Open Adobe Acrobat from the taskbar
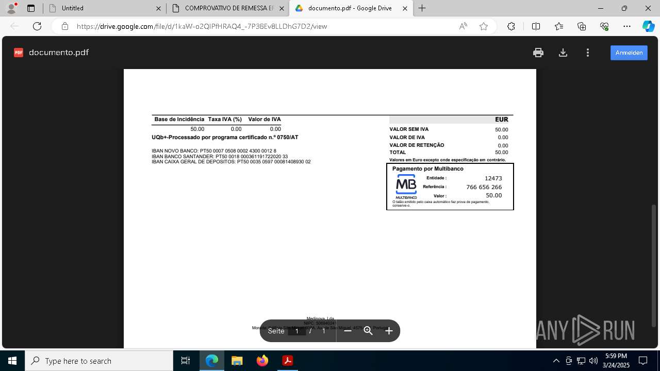The width and height of the screenshot is (660, 371). [x=288, y=361]
